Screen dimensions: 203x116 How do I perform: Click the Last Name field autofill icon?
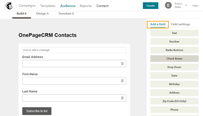(x=122, y=98)
